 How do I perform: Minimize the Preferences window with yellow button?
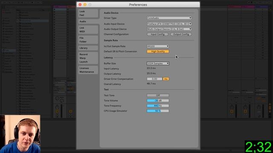coord(85,5)
